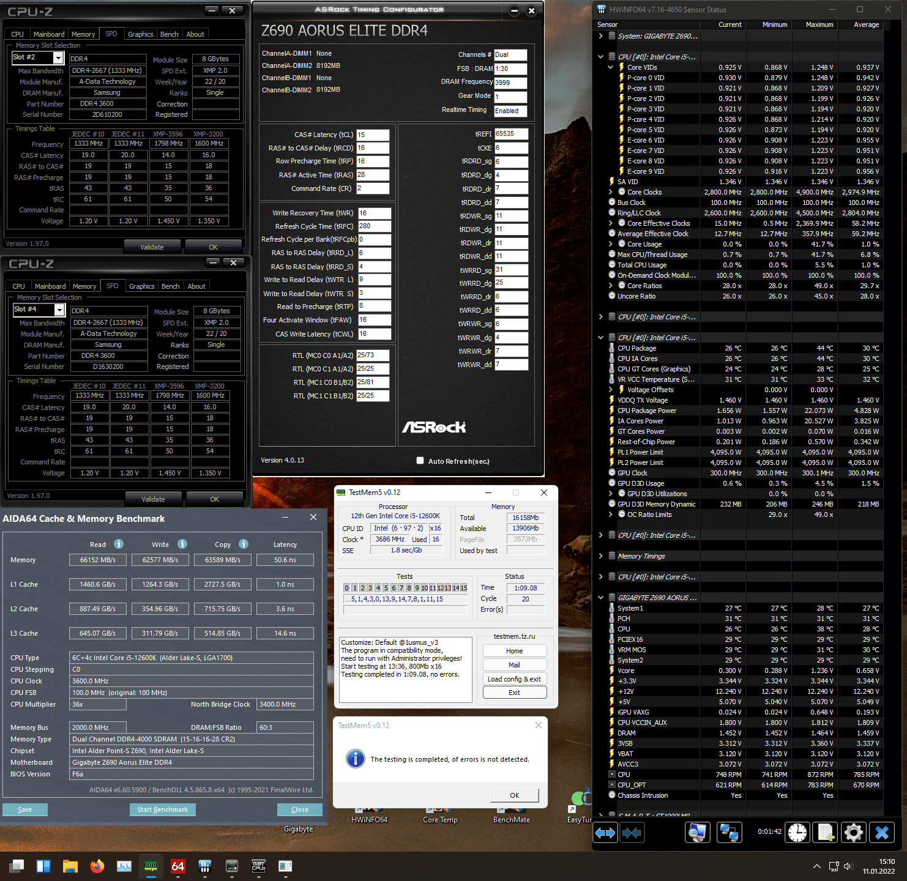Expand the Memory Timings sensor group
The width and height of the screenshot is (907, 881).
600,556
